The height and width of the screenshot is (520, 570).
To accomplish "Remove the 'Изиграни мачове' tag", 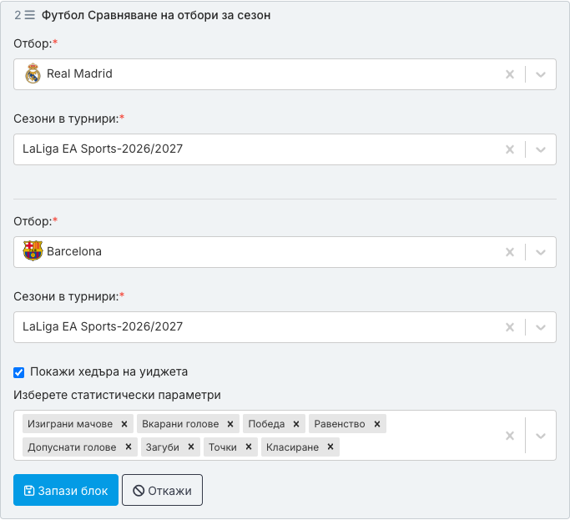I will point(124,424).
